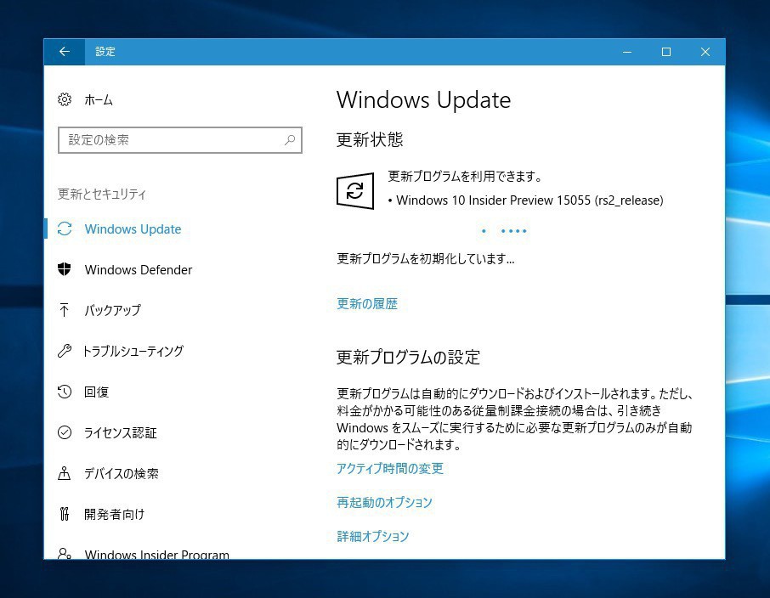Close the 設定 window
770x598 pixels.
click(705, 52)
